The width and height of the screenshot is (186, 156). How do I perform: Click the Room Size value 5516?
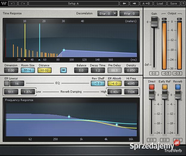(28, 70)
